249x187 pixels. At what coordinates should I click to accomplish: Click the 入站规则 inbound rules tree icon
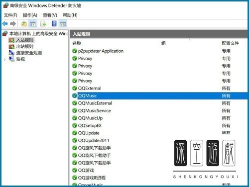coord(11,40)
